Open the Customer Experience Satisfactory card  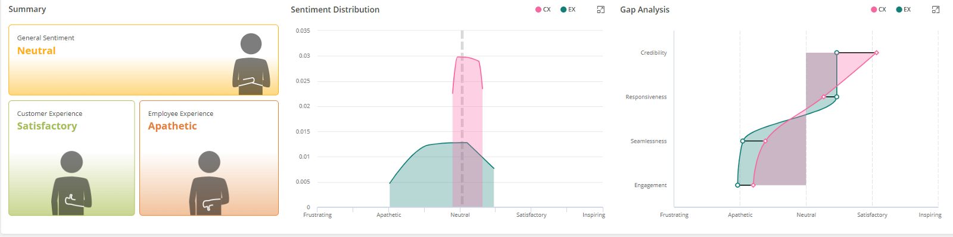coord(71,158)
